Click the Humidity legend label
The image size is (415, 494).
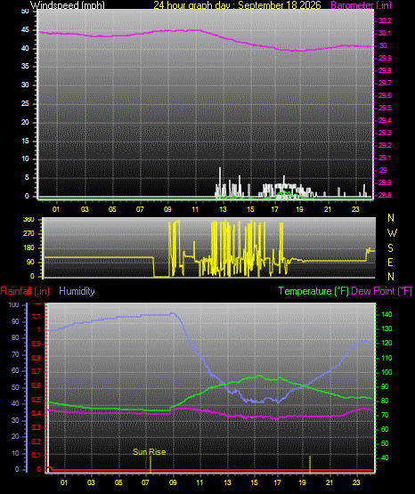coord(77,291)
